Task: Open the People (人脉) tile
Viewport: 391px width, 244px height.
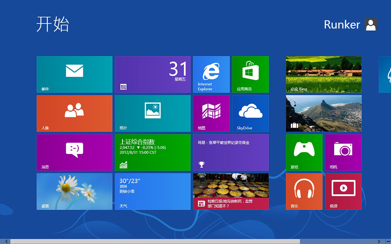Action: click(x=74, y=113)
